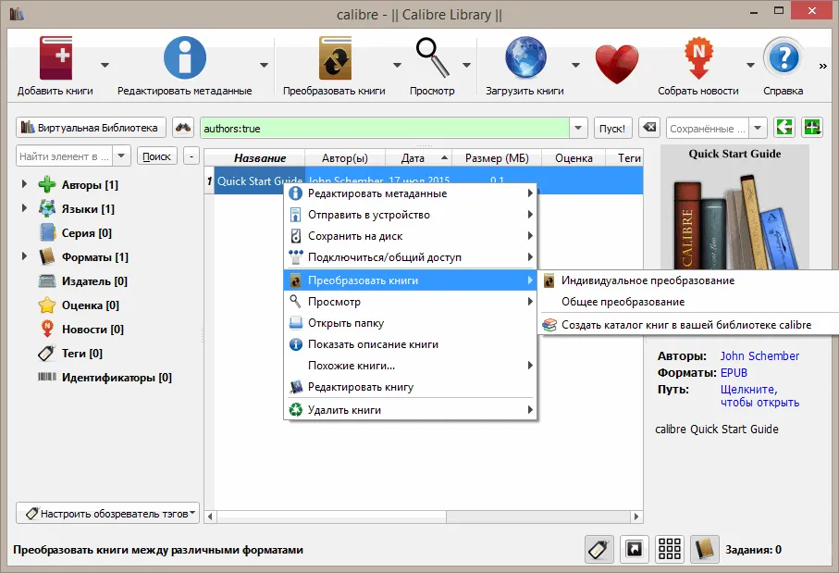
Task: Click the green plus save-search icon
Action: click(x=812, y=128)
